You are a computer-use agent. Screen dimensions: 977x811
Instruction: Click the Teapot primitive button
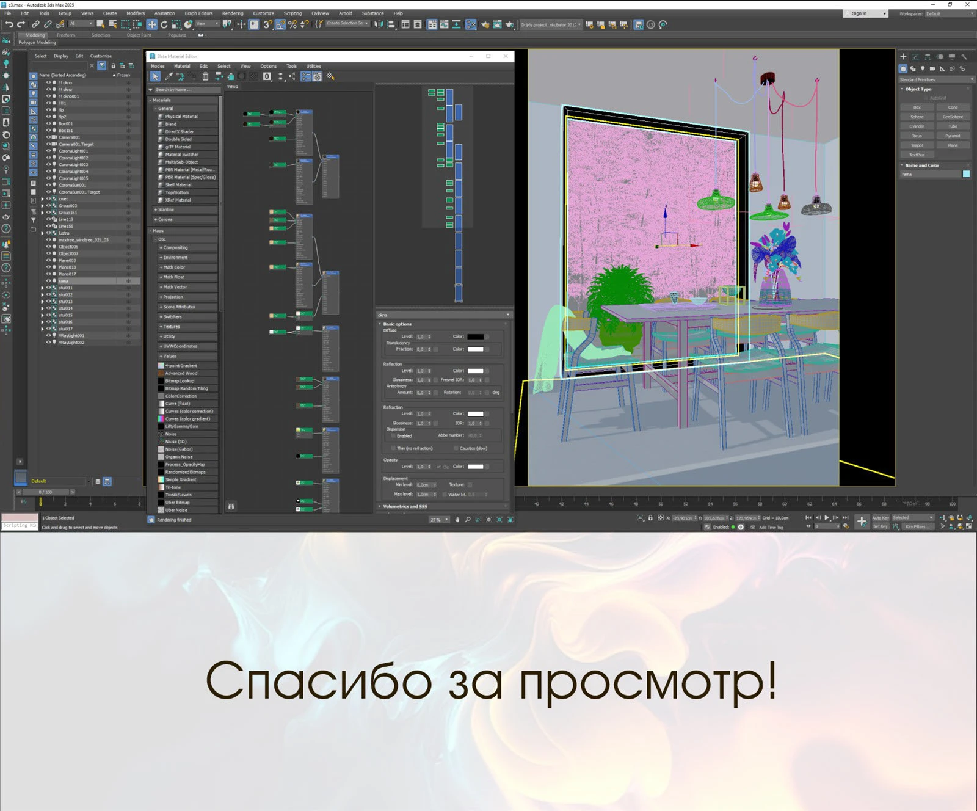(917, 145)
